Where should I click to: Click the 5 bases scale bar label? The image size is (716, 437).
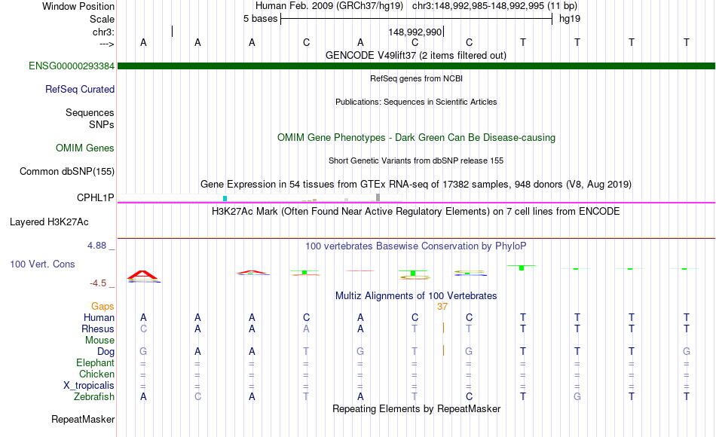pos(260,19)
